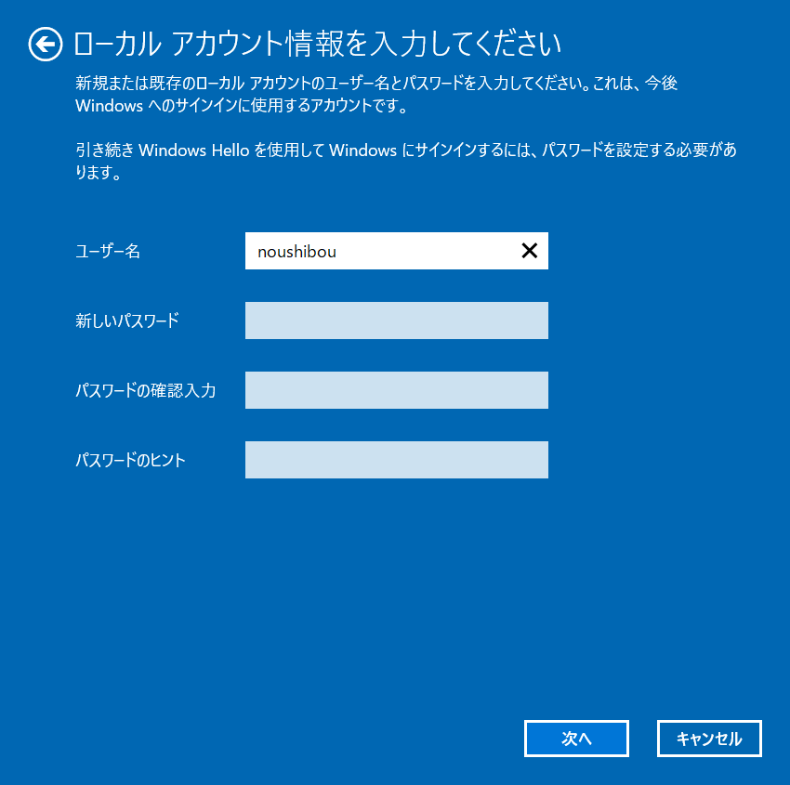790x785 pixels.
Task: Focus the パスワードのヒント input field
Action: pyautogui.click(x=397, y=460)
